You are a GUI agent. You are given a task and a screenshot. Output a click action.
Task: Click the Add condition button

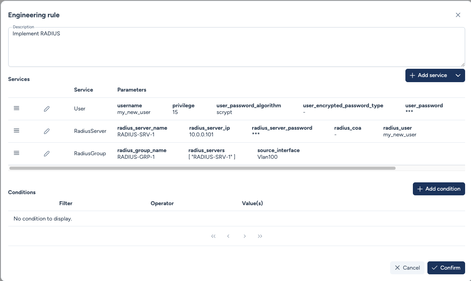click(438, 189)
